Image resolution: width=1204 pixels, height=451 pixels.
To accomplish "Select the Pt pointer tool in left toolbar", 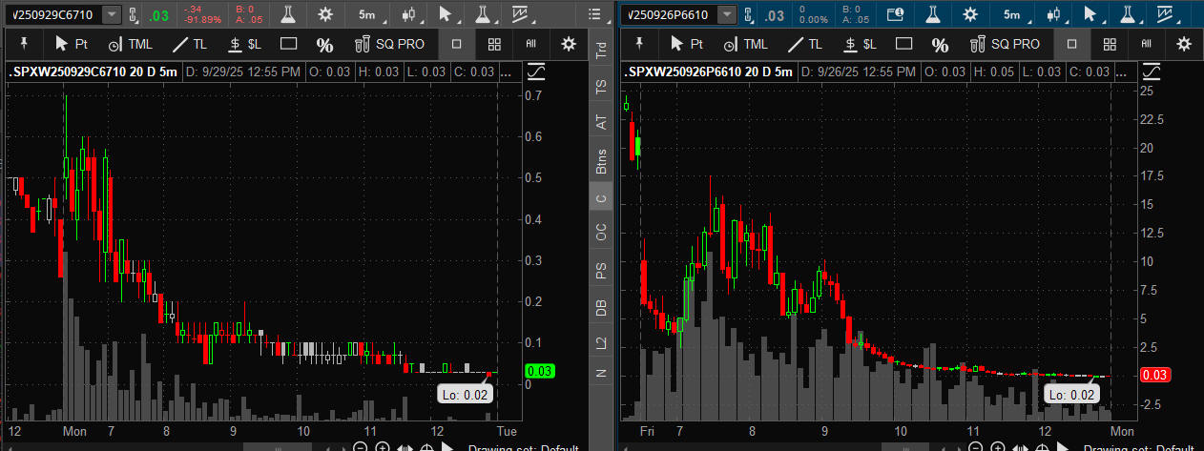I will pyautogui.click(x=72, y=44).
